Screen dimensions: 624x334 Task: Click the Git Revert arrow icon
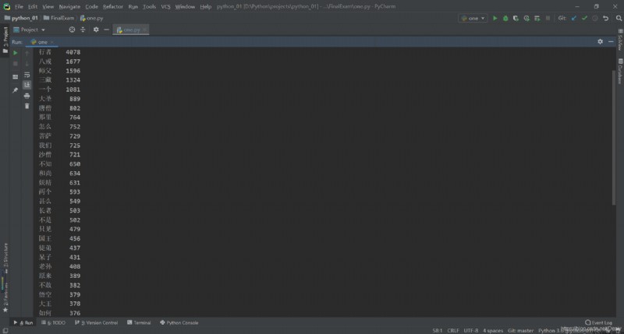tap(606, 18)
